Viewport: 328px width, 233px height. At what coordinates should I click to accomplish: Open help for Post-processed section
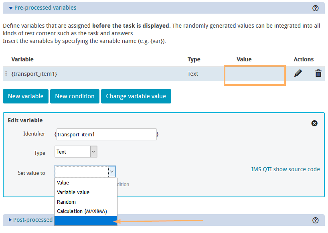(315, 220)
